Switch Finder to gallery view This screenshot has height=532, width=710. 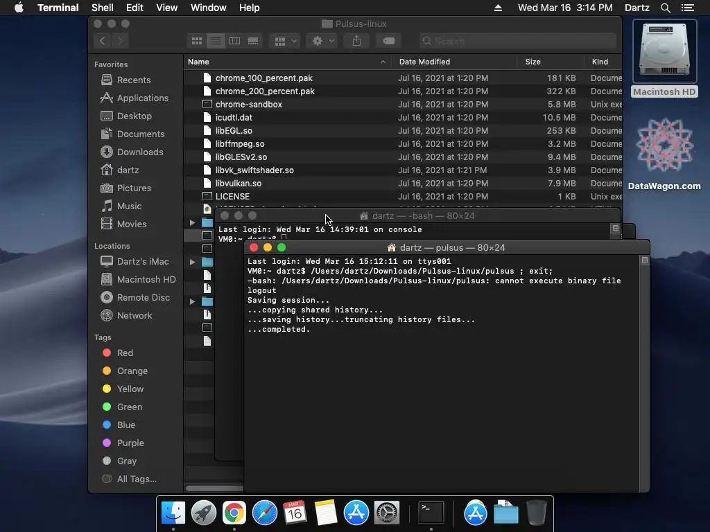pyautogui.click(x=253, y=41)
